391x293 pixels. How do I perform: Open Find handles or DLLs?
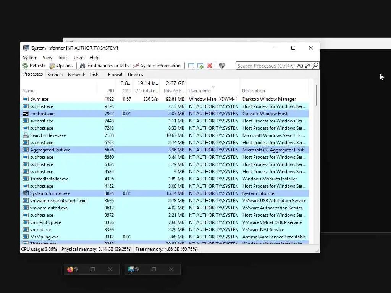[105, 66]
